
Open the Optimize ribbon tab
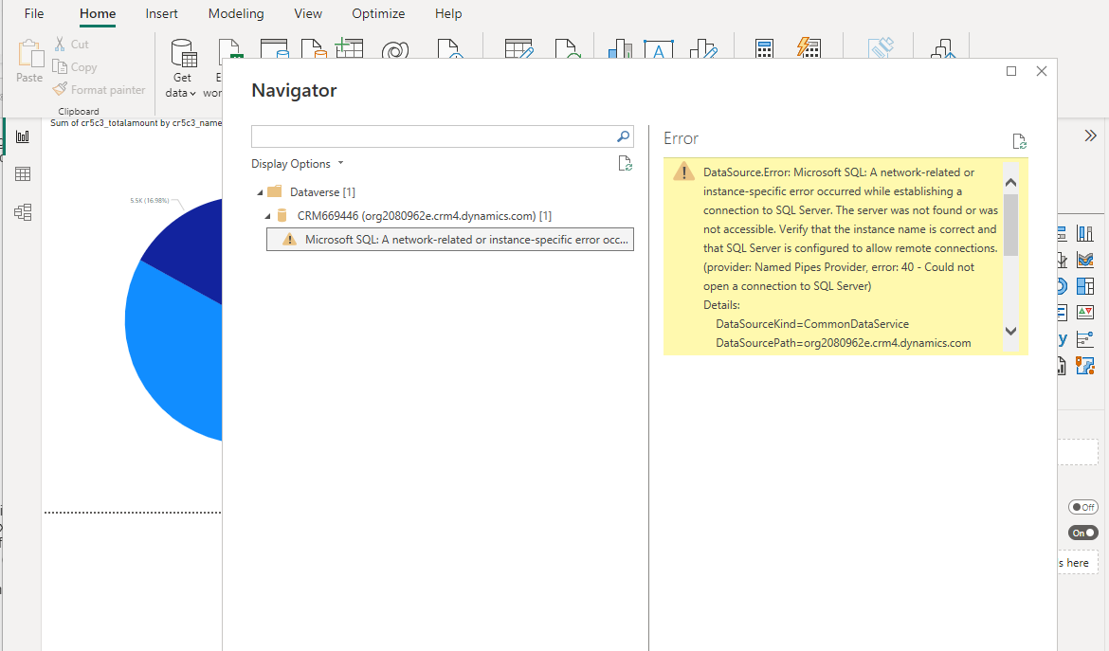click(x=378, y=13)
